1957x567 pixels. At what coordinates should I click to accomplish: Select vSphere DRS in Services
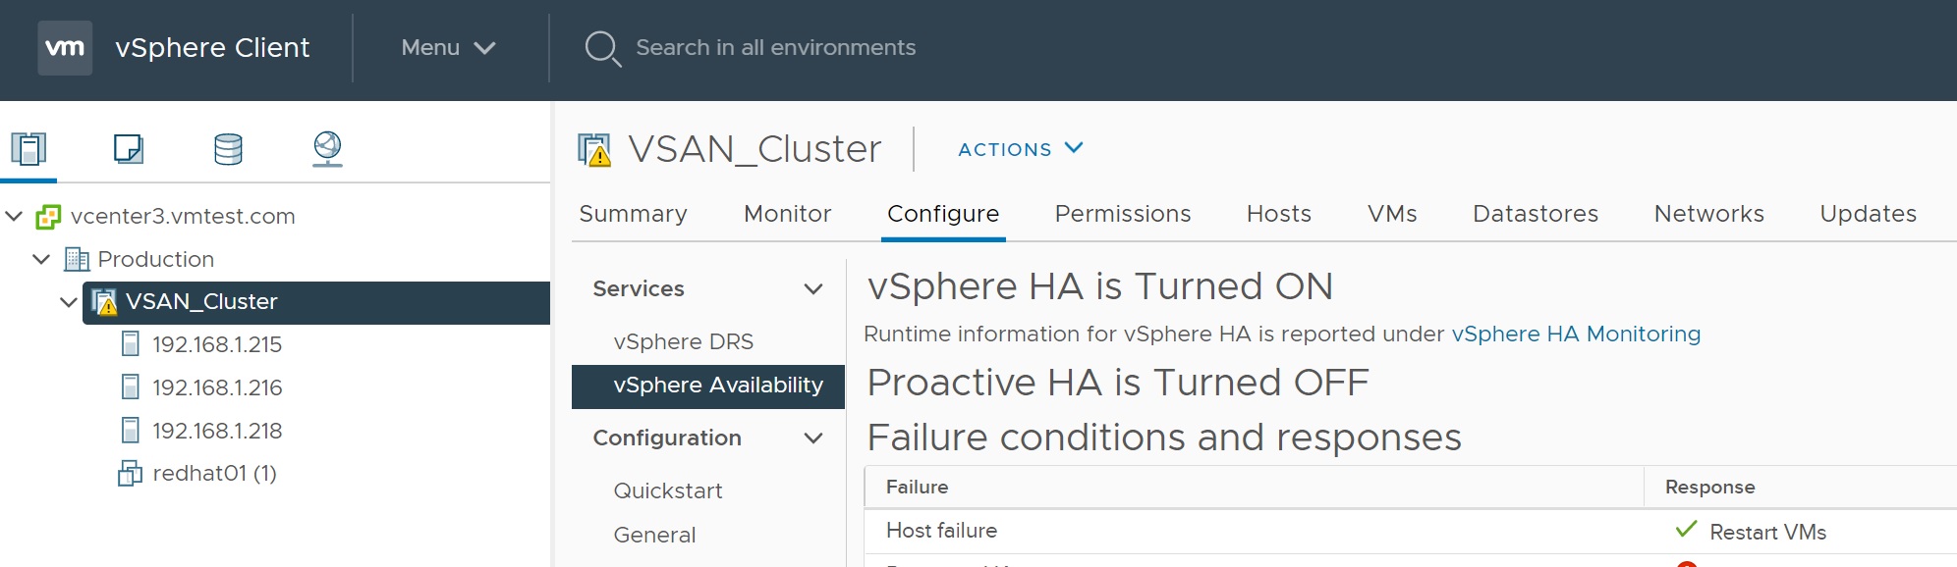tap(683, 341)
